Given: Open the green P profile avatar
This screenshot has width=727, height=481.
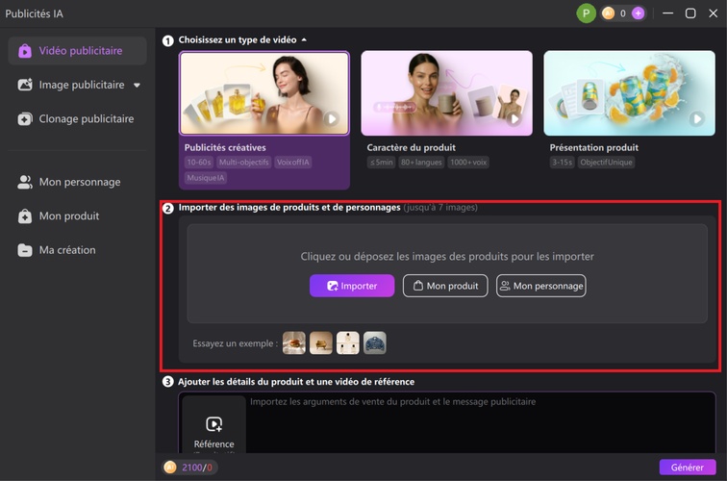Looking at the screenshot, I should coord(586,13).
